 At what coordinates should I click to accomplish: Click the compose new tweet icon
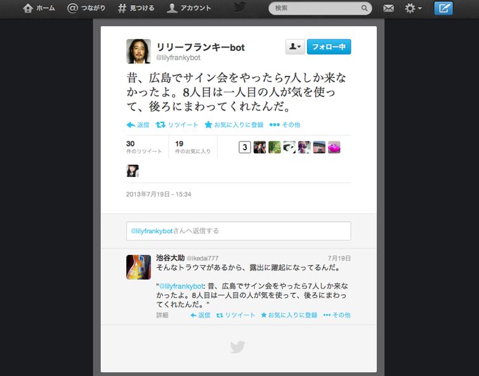(443, 8)
